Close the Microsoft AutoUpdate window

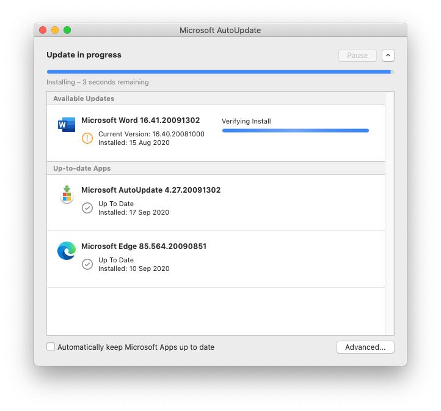43,30
